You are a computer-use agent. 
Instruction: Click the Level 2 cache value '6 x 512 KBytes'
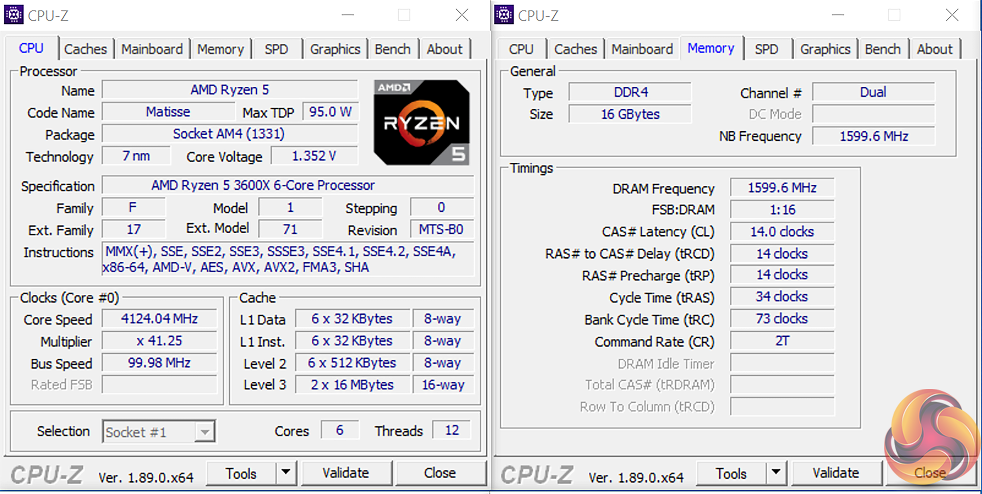coord(352,362)
